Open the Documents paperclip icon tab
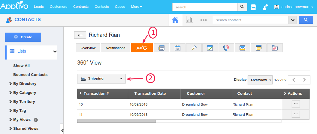 (x=275, y=48)
